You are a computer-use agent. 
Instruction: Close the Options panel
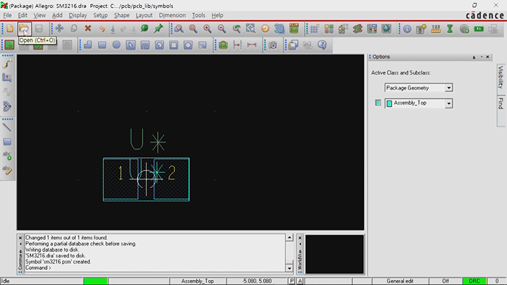[487, 57]
